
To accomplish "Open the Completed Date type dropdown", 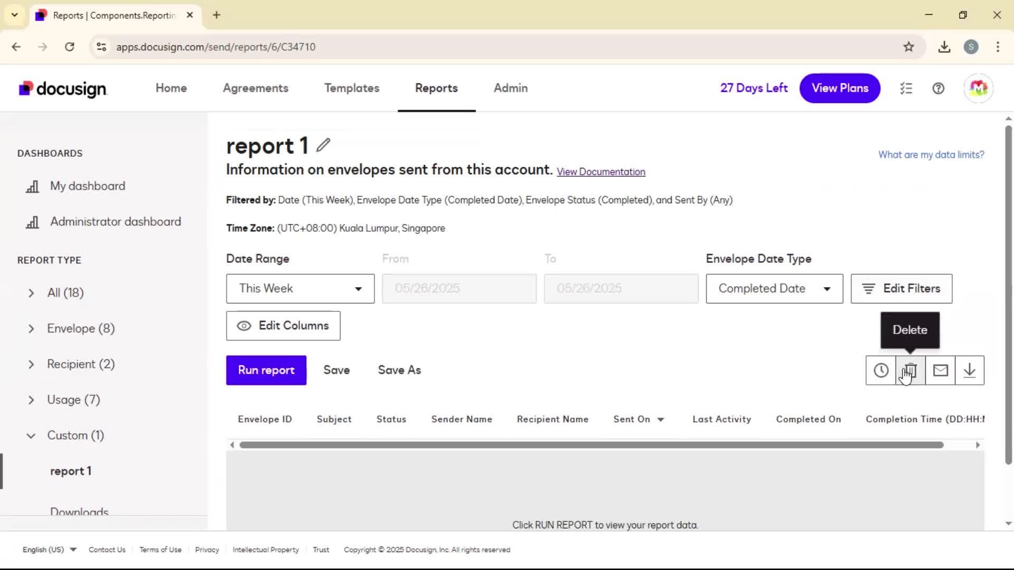I will pyautogui.click(x=774, y=289).
